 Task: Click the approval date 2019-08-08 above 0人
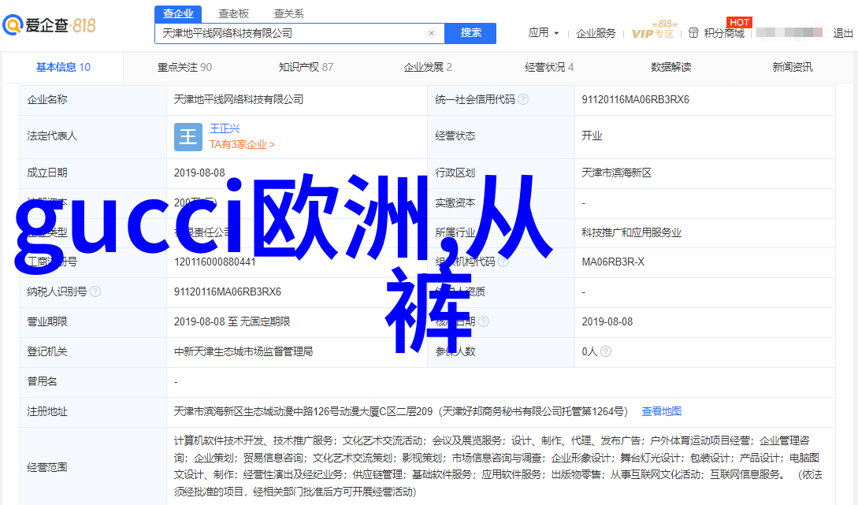click(607, 321)
